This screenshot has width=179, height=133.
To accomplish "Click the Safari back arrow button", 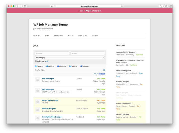I will click(17, 6).
